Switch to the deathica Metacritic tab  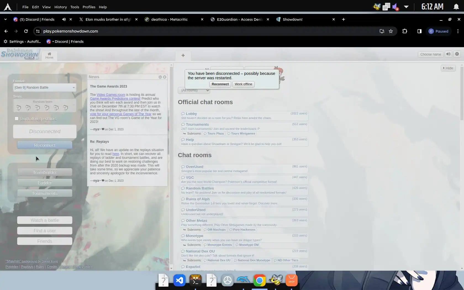tap(169, 19)
